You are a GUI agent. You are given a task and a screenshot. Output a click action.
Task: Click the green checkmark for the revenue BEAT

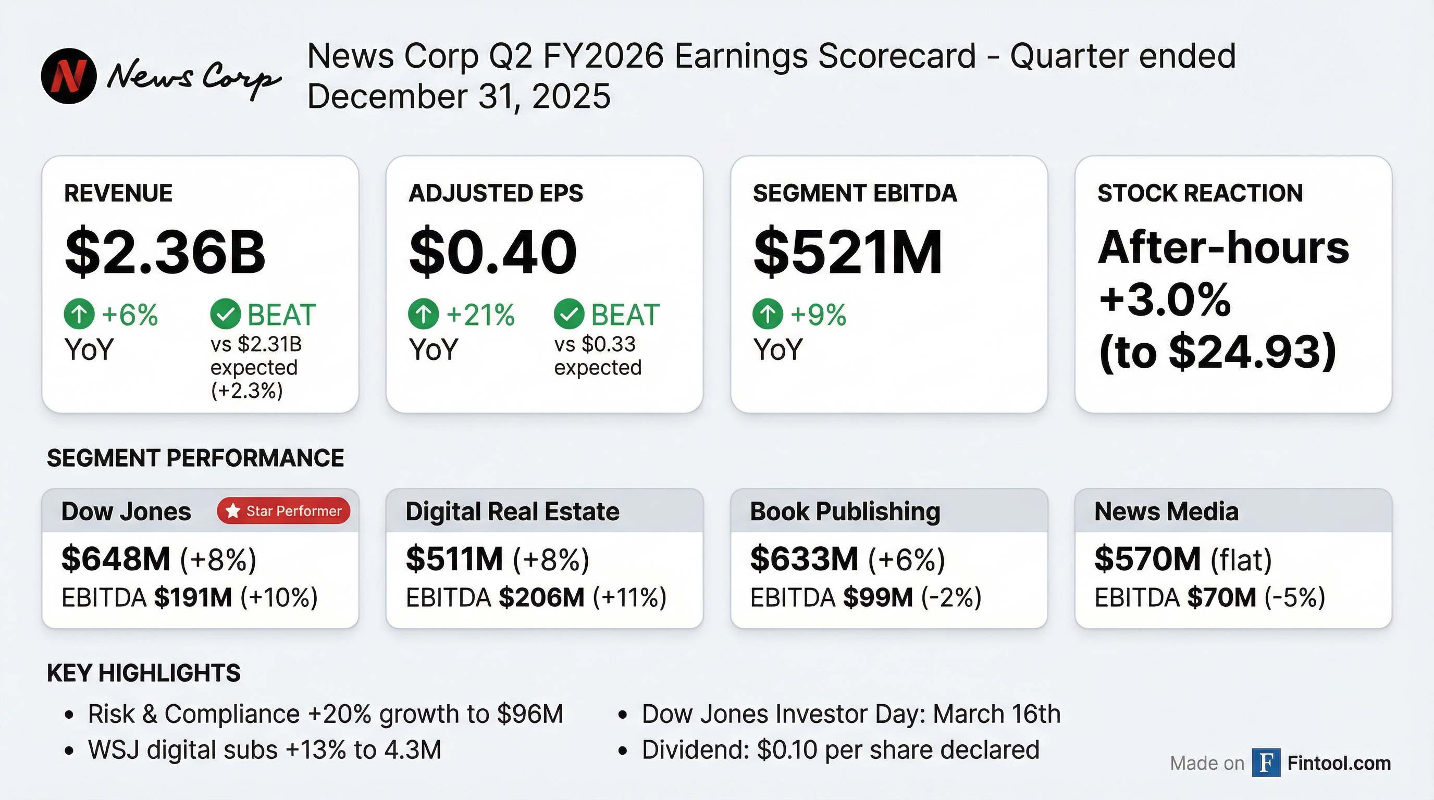[x=226, y=314]
